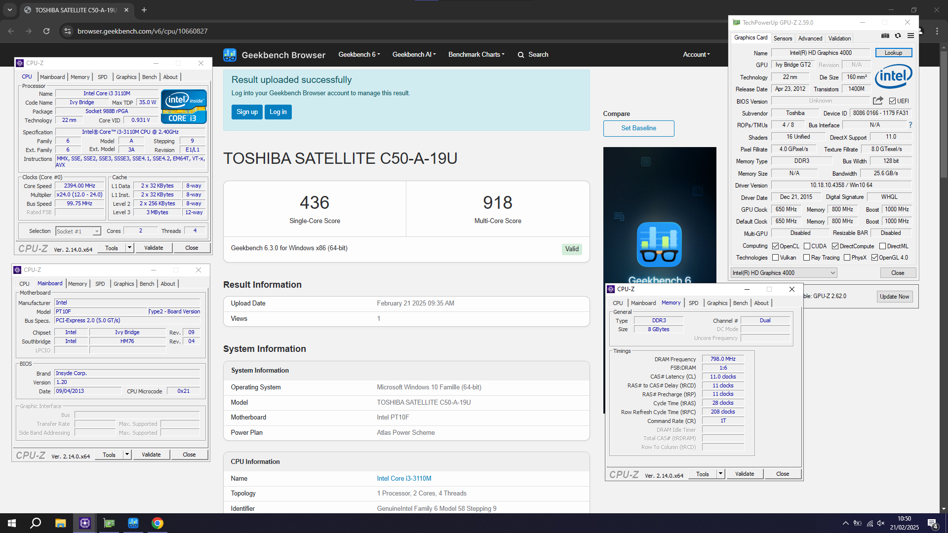Viewport: 948px width, 533px height.
Task: Open Bench tab in CPU-Z Memory window
Action: (x=740, y=303)
